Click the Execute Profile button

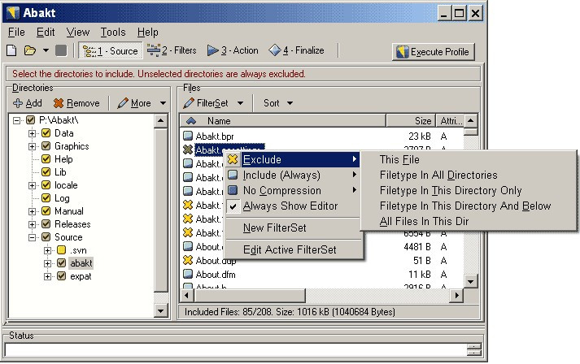pyautogui.click(x=433, y=52)
